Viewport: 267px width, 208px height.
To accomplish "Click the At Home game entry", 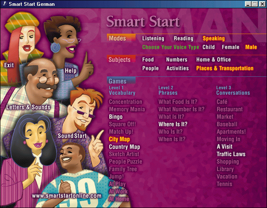I will pos(119,199).
